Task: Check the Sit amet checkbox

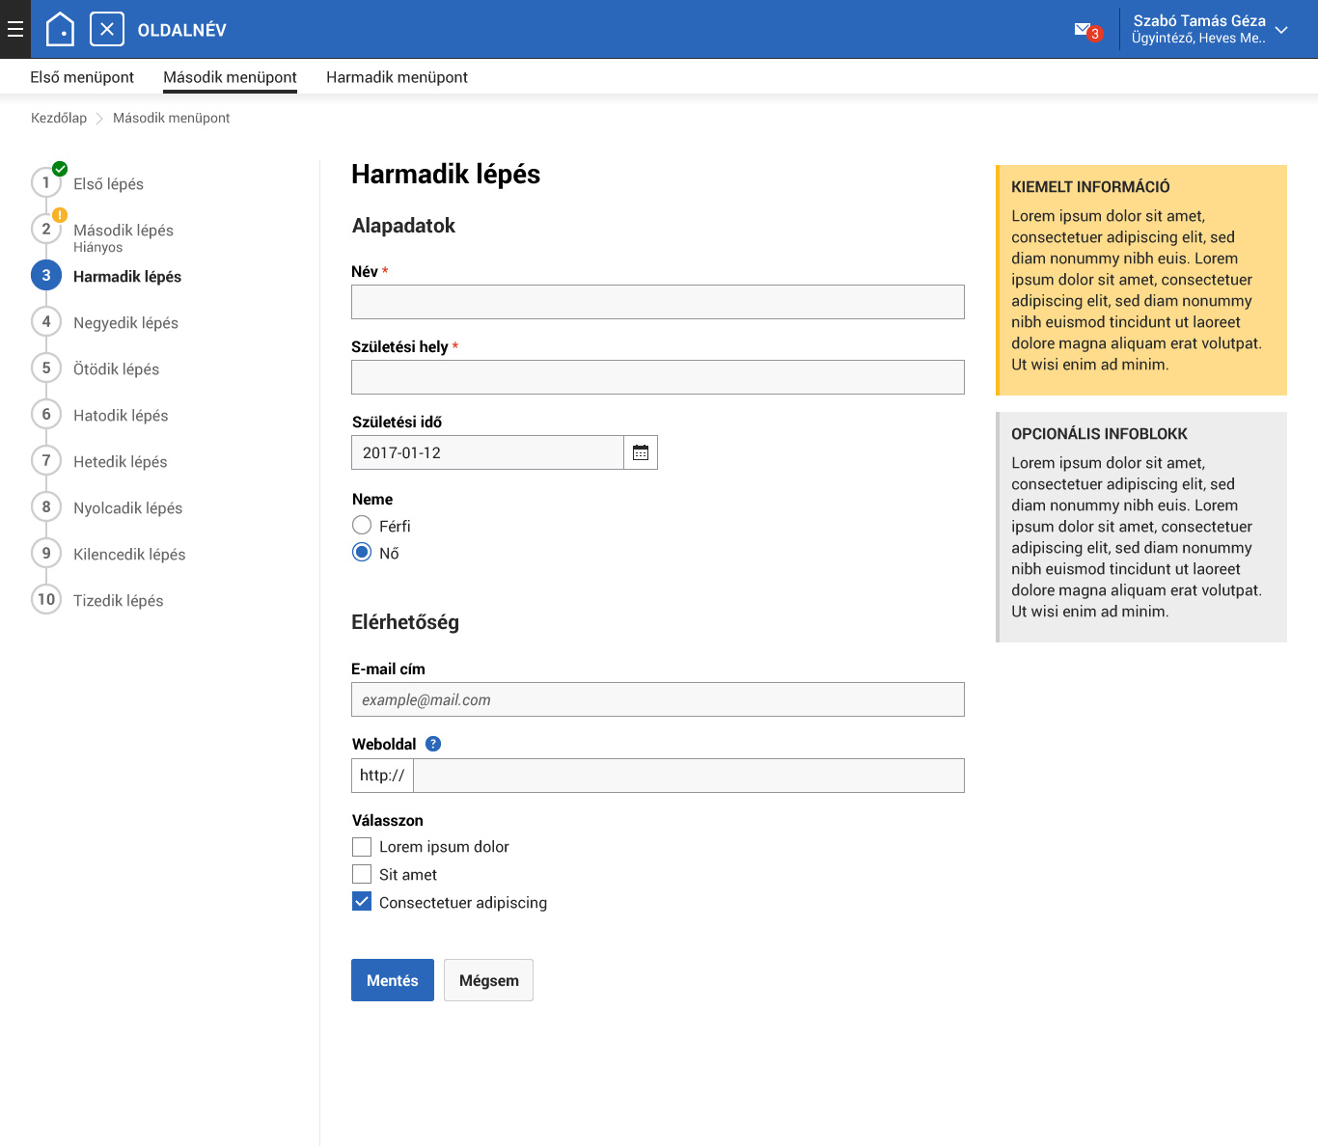Action: tap(362, 874)
